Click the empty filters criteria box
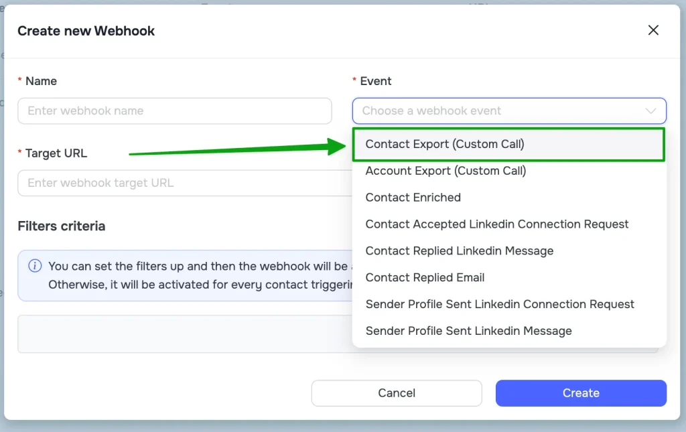The height and width of the screenshot is (432, 686). tap(181, 334)
